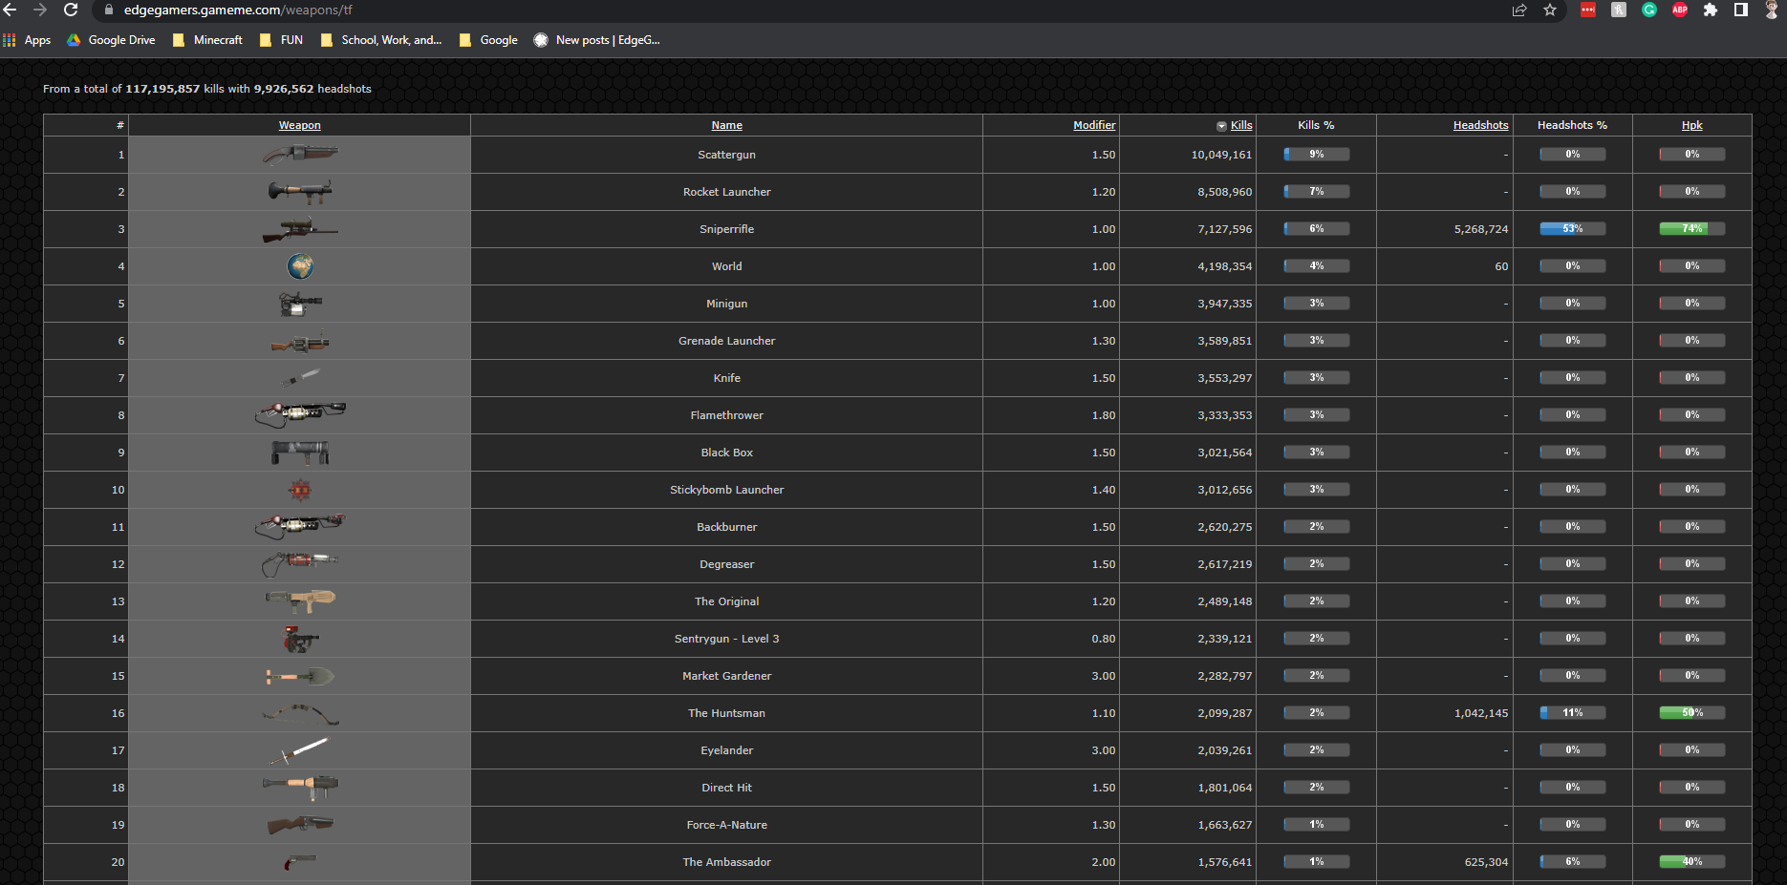Open the Google bookmarks folder

point(488,40)
